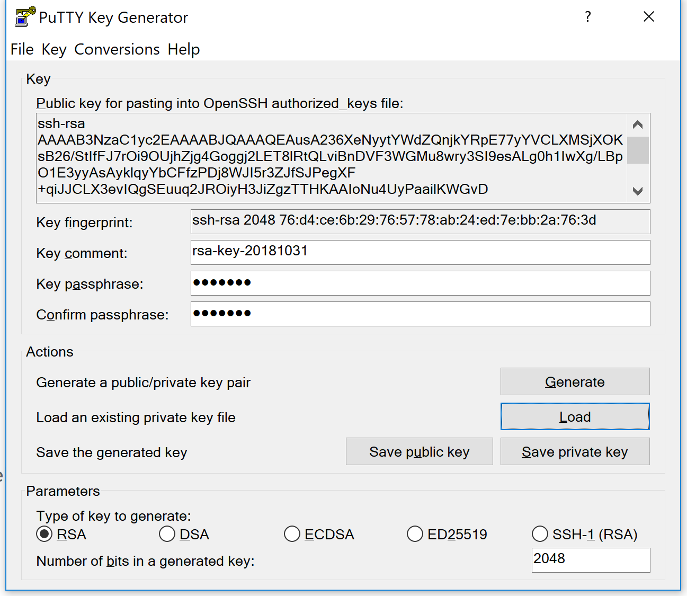
Task: Click the Key fingerprint field
Action: pyautogui.click(x=420, y=221)
